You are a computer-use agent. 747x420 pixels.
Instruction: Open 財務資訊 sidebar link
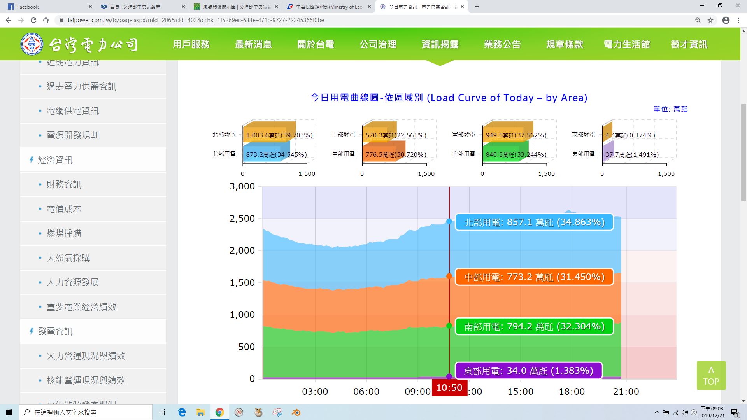[x=93, y=184]
